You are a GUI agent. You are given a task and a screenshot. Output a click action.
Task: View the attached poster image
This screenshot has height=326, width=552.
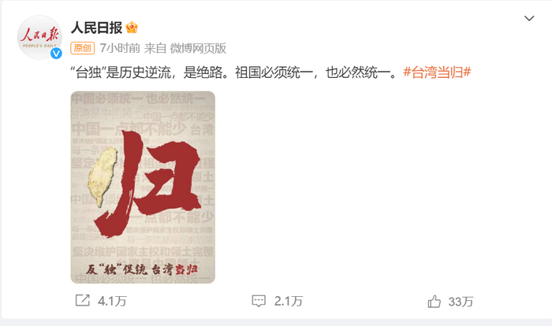(143, 187)
